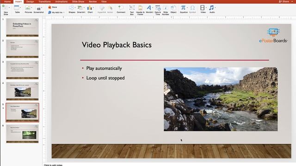Select slide 2 Overview thumbnail

coord(22,48)
